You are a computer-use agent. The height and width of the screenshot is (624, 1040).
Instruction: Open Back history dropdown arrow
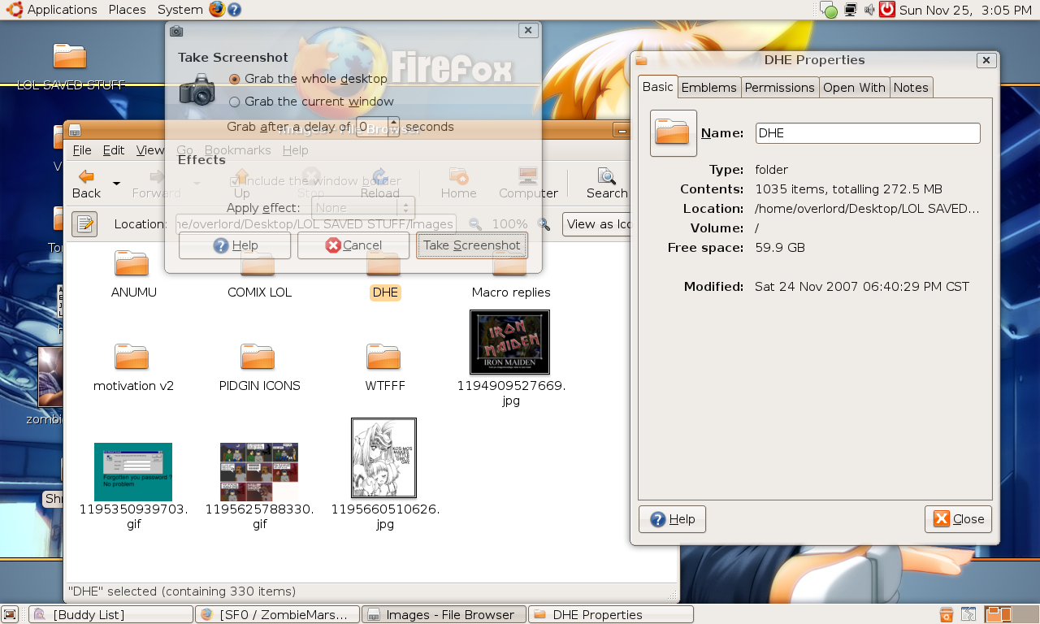click(116, 184)
